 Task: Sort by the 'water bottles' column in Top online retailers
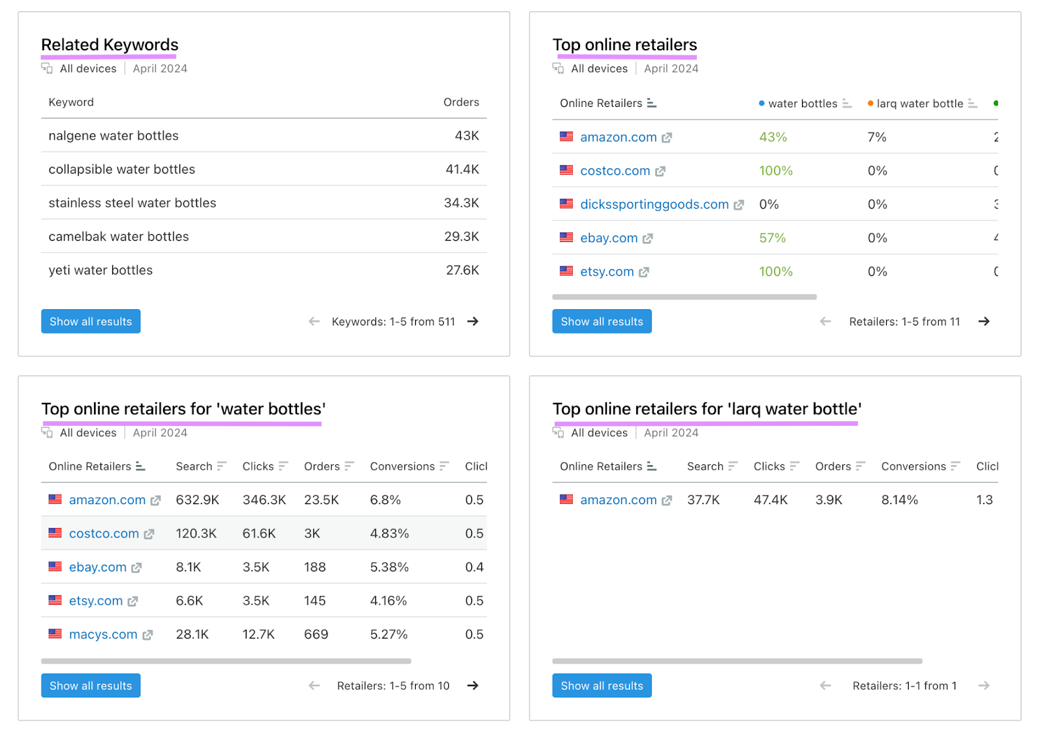click(x=847, y=104)
